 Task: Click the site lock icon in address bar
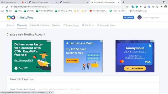[12, 7]
